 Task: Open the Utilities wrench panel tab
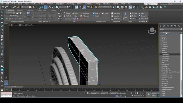pos(179,26)
